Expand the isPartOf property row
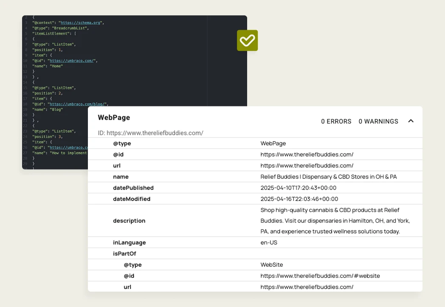 click(124, 254)
